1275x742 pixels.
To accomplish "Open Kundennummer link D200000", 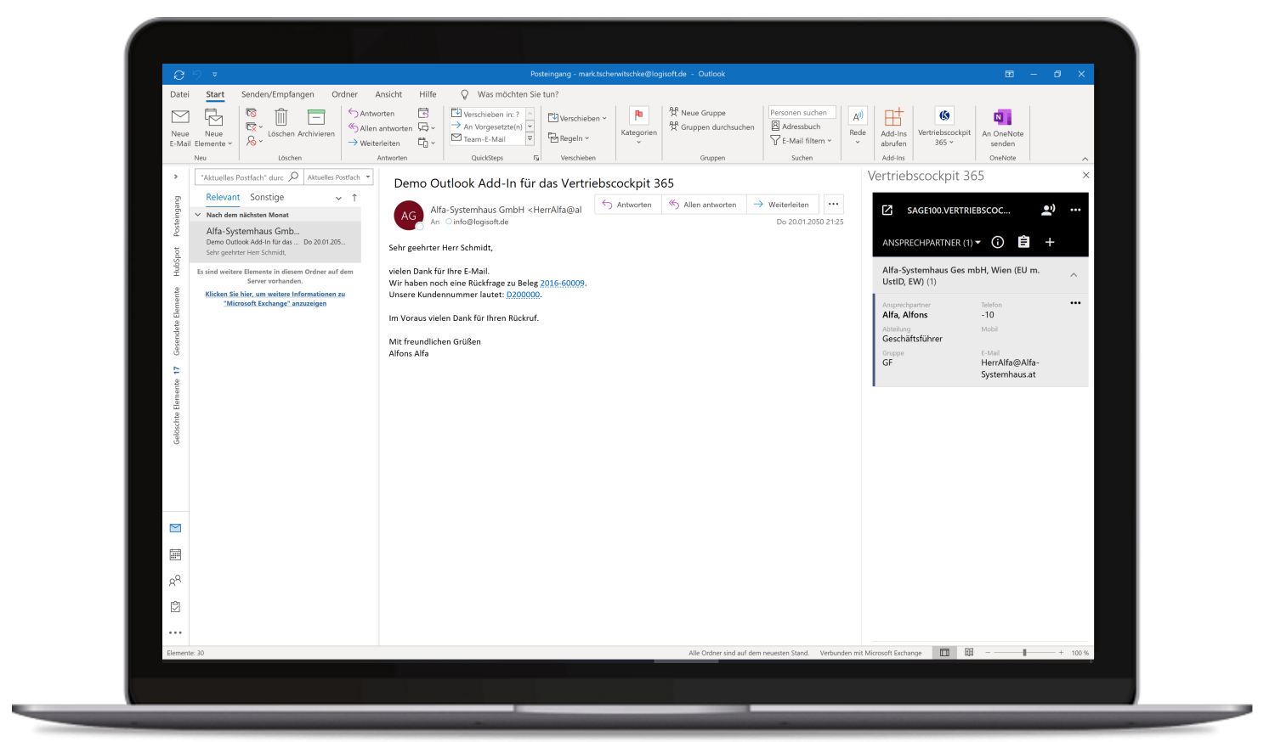I will [523, 295].
